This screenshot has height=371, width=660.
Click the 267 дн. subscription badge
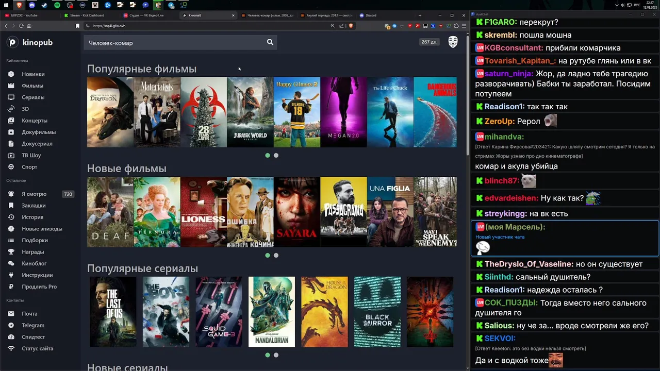429,42
